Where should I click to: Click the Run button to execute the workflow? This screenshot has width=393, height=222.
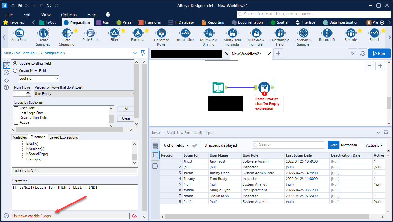coord(379,53)
